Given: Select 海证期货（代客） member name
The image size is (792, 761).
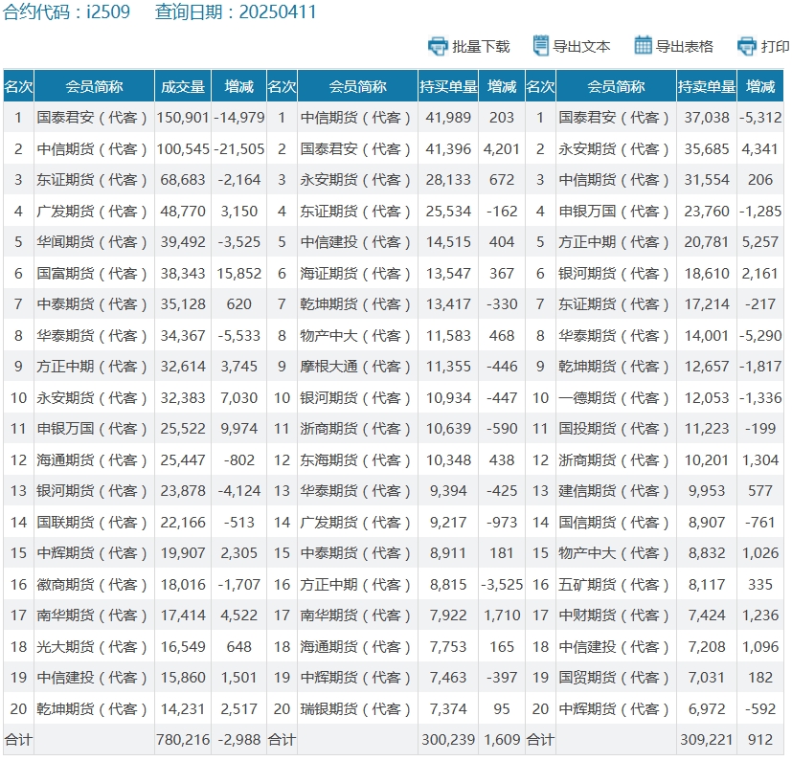Looking at the screenshot, I should [355, 273].
